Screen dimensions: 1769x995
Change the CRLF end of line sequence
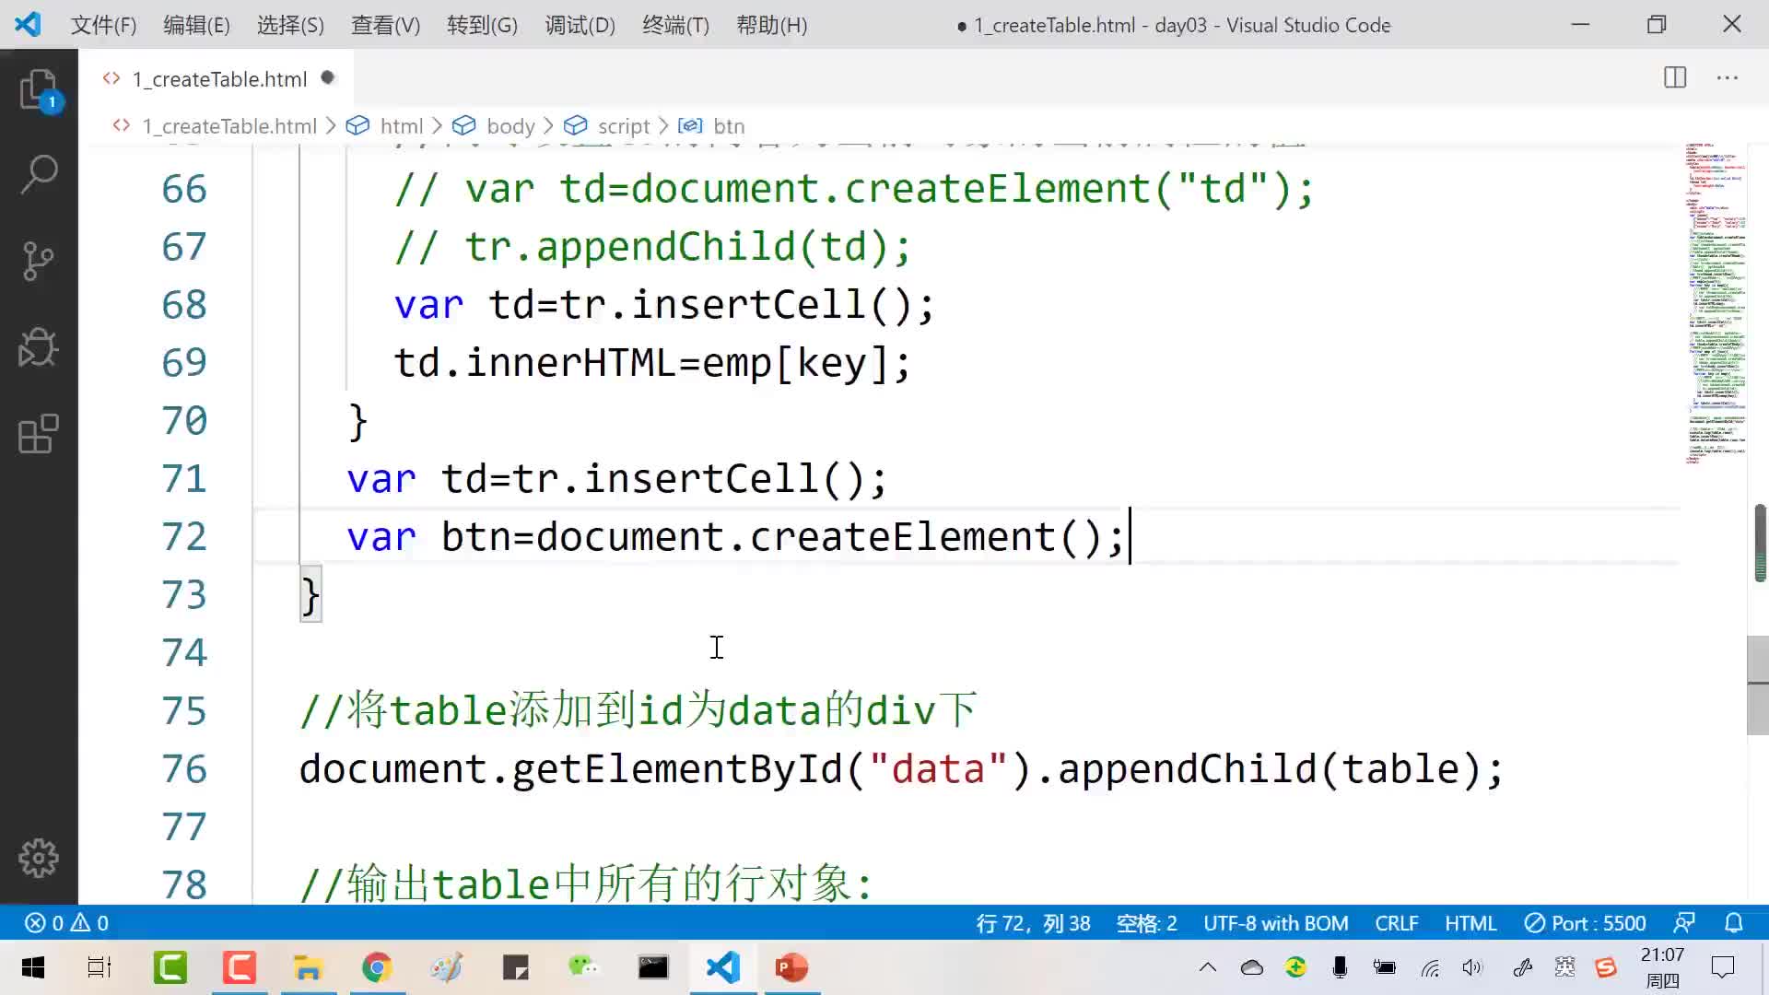pos(1396,923)
